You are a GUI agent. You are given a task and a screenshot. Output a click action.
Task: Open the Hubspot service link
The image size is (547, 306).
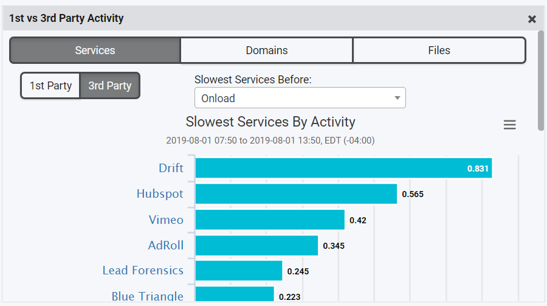pos(160,194)
